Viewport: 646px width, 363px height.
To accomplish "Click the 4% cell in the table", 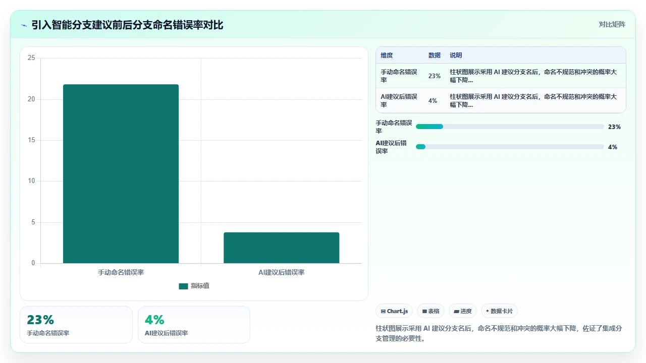I will pos(433,101).
